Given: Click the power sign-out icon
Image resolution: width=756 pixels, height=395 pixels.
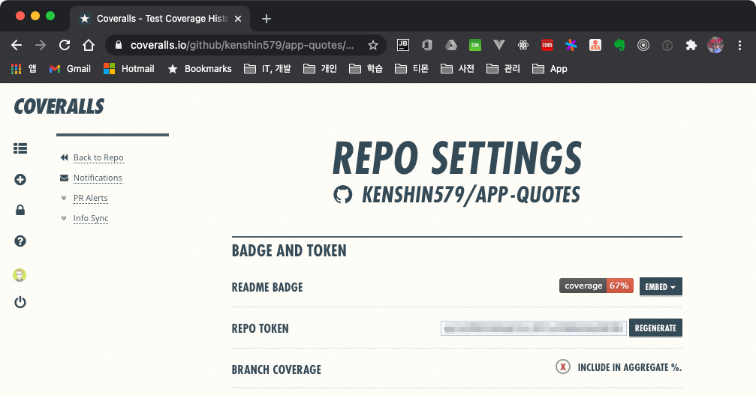Looking at the screenshot, I should coord(20,303).
